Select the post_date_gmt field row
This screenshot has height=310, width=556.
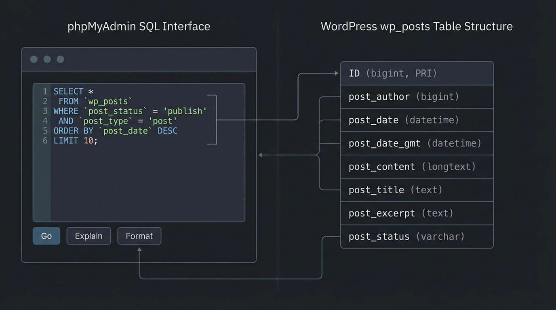(x=416, y=143)
